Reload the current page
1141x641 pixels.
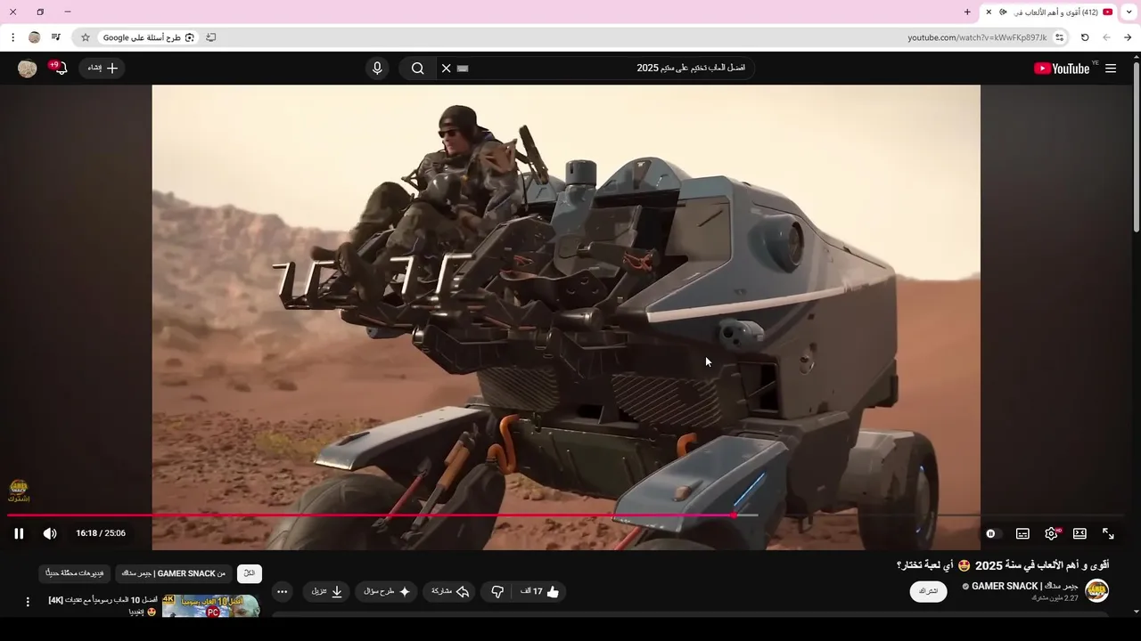point(1085,37)
